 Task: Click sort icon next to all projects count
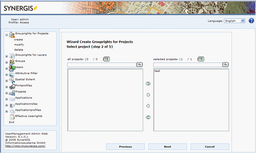(107, 59)
